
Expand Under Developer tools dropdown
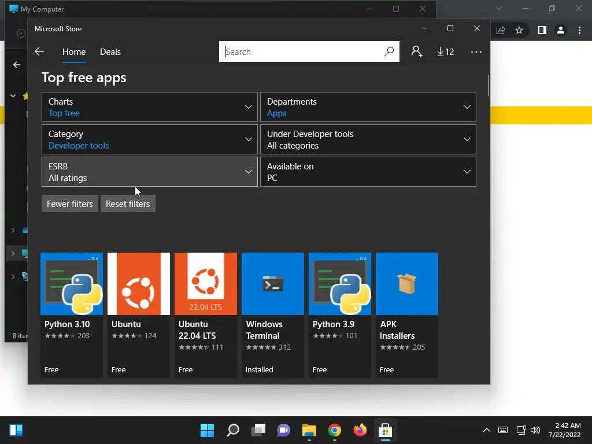click(368, 139)
